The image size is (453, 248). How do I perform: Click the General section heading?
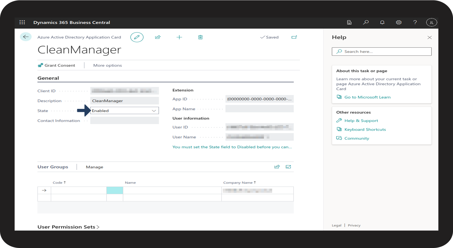pyautogui.click(x=48, y=78)
